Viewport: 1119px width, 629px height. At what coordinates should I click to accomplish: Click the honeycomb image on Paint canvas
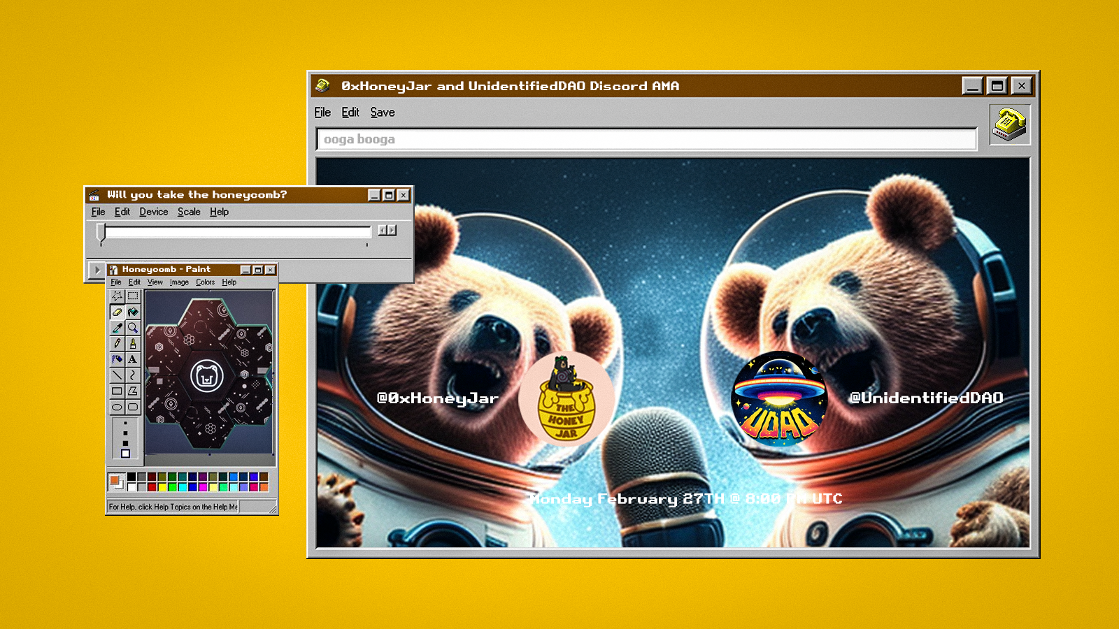tap(208, 373)
